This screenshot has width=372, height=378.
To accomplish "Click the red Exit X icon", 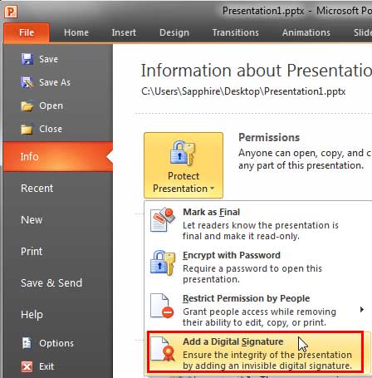I will pos(27,366).
